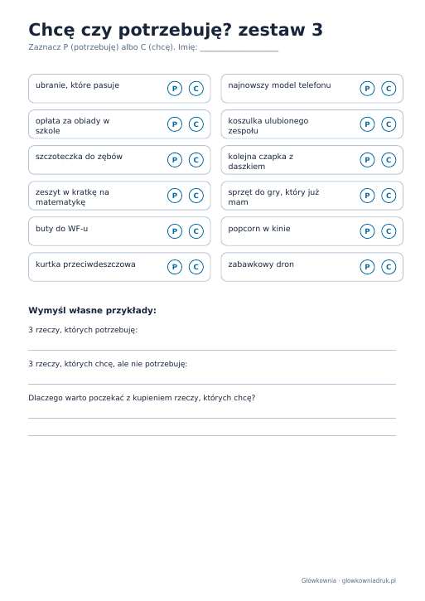Mark P for ubranie, które pasuje
The height and width of the screenshot is (601, 425).
click(175, 89)
